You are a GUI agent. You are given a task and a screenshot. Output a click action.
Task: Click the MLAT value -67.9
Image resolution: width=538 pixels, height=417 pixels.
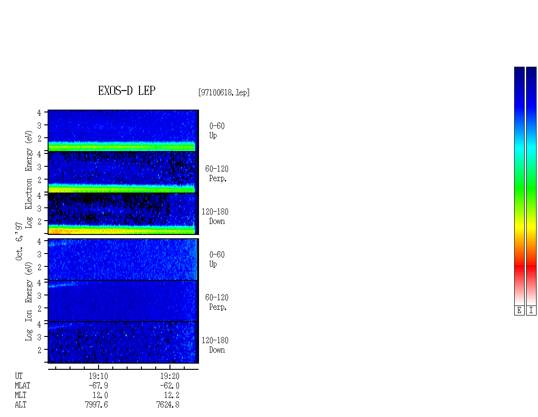click(98, 386)
